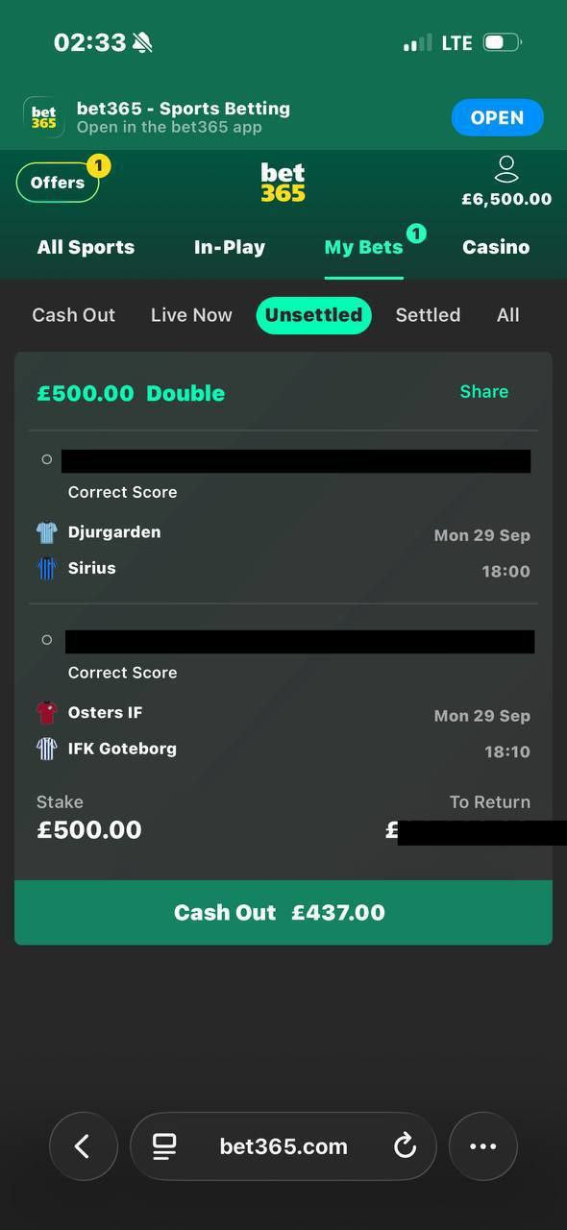Open the Live Now filter
The height and width of the screenshot is (1230, 567).
click(191, 315)
